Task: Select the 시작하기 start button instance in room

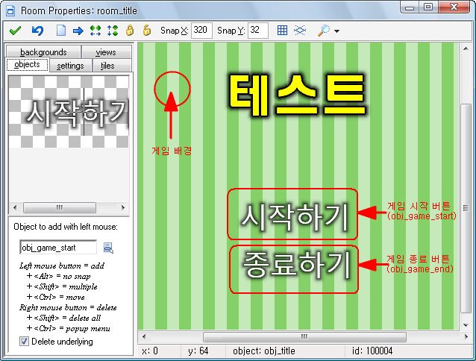Action: [293, 216]
